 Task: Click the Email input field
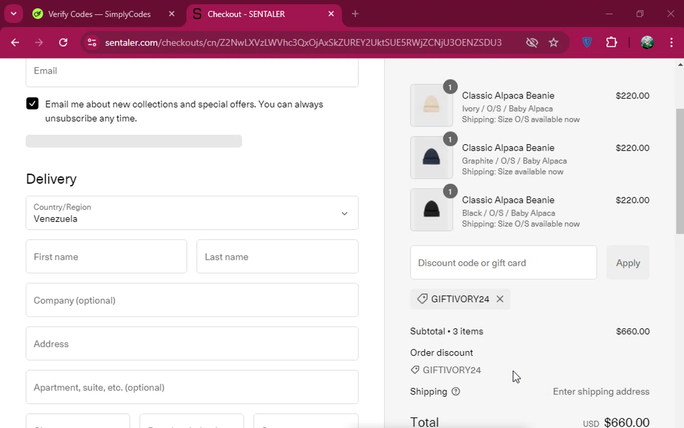click(x=192, y=72)
